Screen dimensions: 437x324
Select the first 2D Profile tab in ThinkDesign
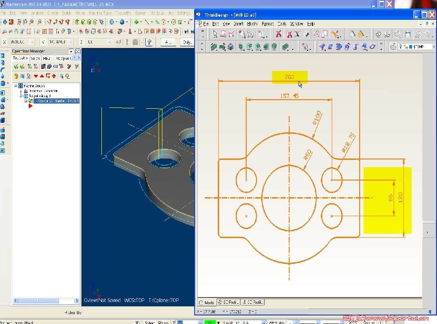tap(228, 302)
